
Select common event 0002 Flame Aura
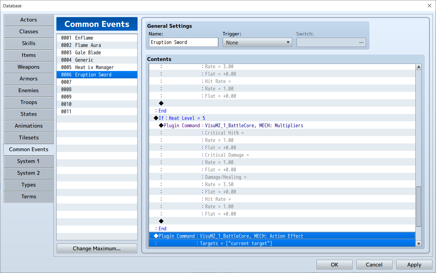[x=97, y=45]
